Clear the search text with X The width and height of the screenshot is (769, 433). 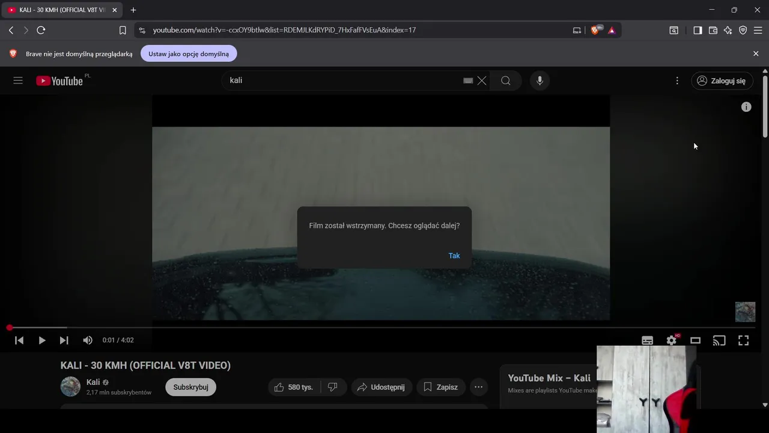point(482,81)
